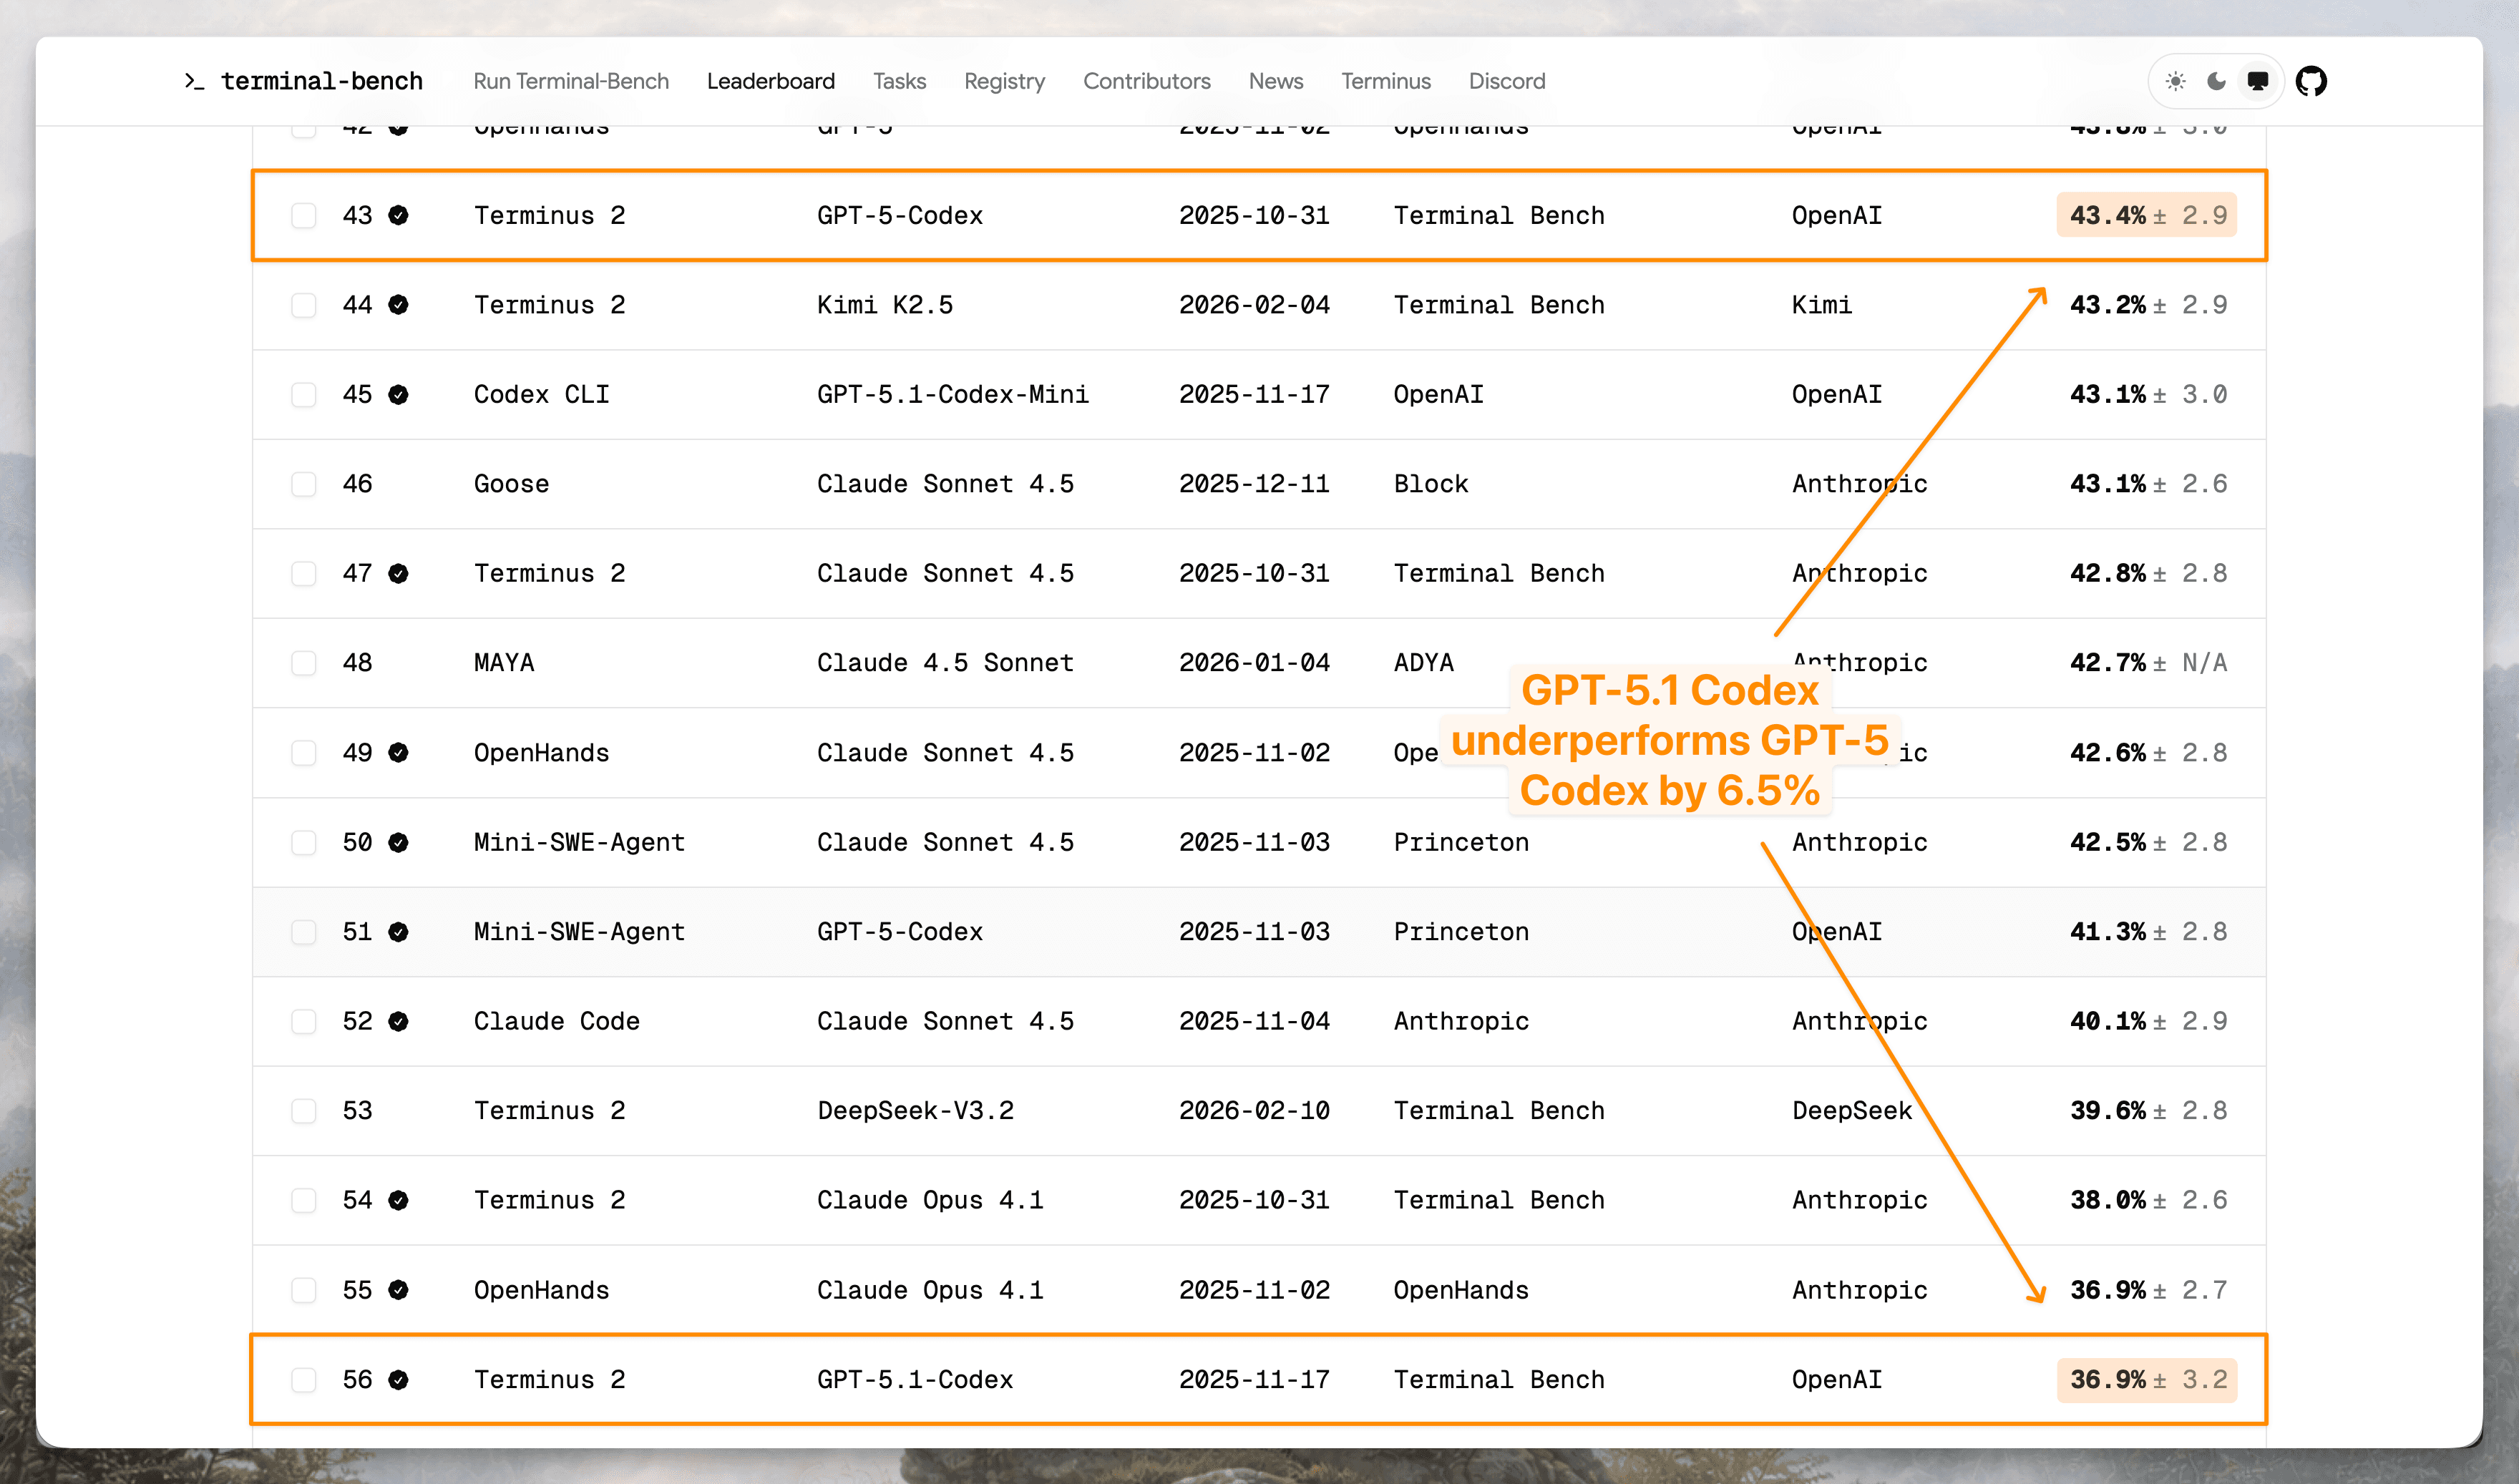
Task: Click the verified badge beside Codex CLI
Action: tap(400, 393)
